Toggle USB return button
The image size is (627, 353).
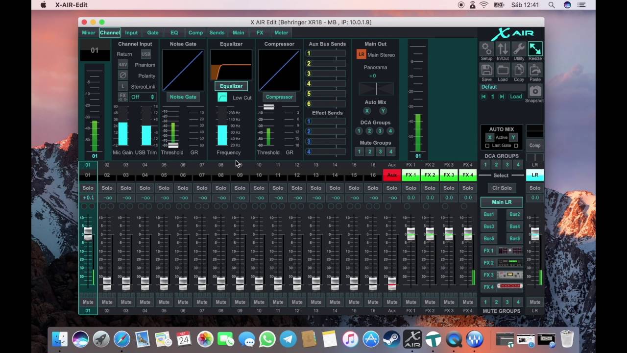point(146,54)
